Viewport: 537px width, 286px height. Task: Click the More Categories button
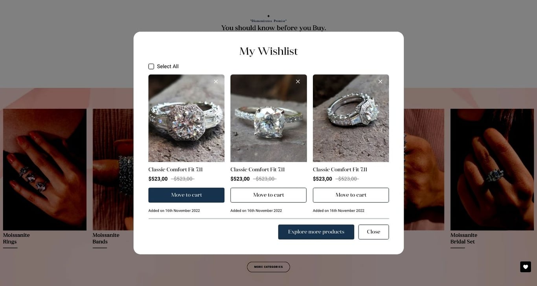268,267
